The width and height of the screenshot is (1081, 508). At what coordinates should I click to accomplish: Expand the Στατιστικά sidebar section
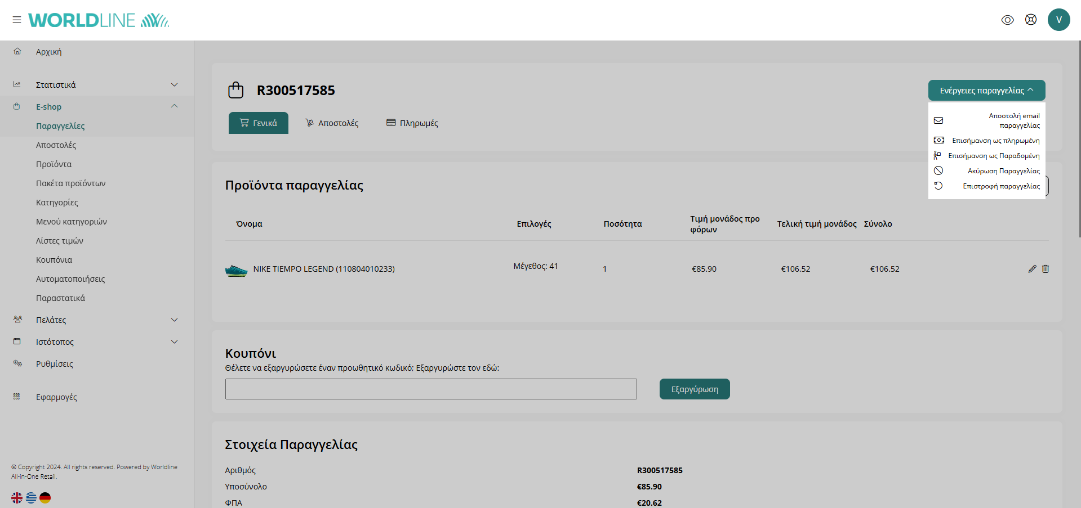coord(174,85)
